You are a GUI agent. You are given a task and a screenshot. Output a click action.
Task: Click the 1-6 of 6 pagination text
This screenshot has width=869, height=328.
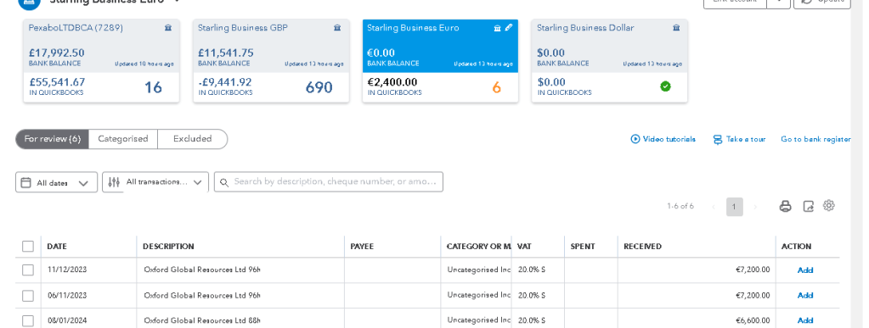click(680, 206)
